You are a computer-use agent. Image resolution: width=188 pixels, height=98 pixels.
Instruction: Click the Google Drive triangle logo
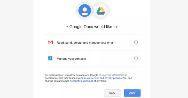tap(101, 11)
